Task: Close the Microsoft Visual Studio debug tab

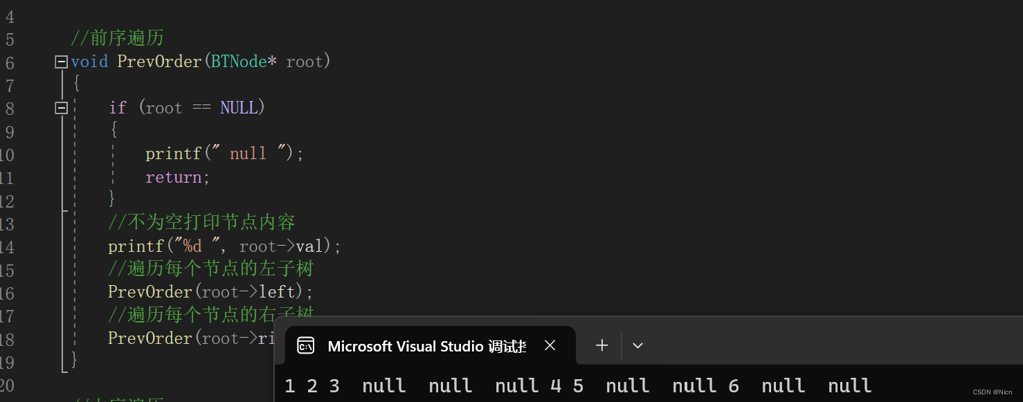Action: [x=550, y=345]
